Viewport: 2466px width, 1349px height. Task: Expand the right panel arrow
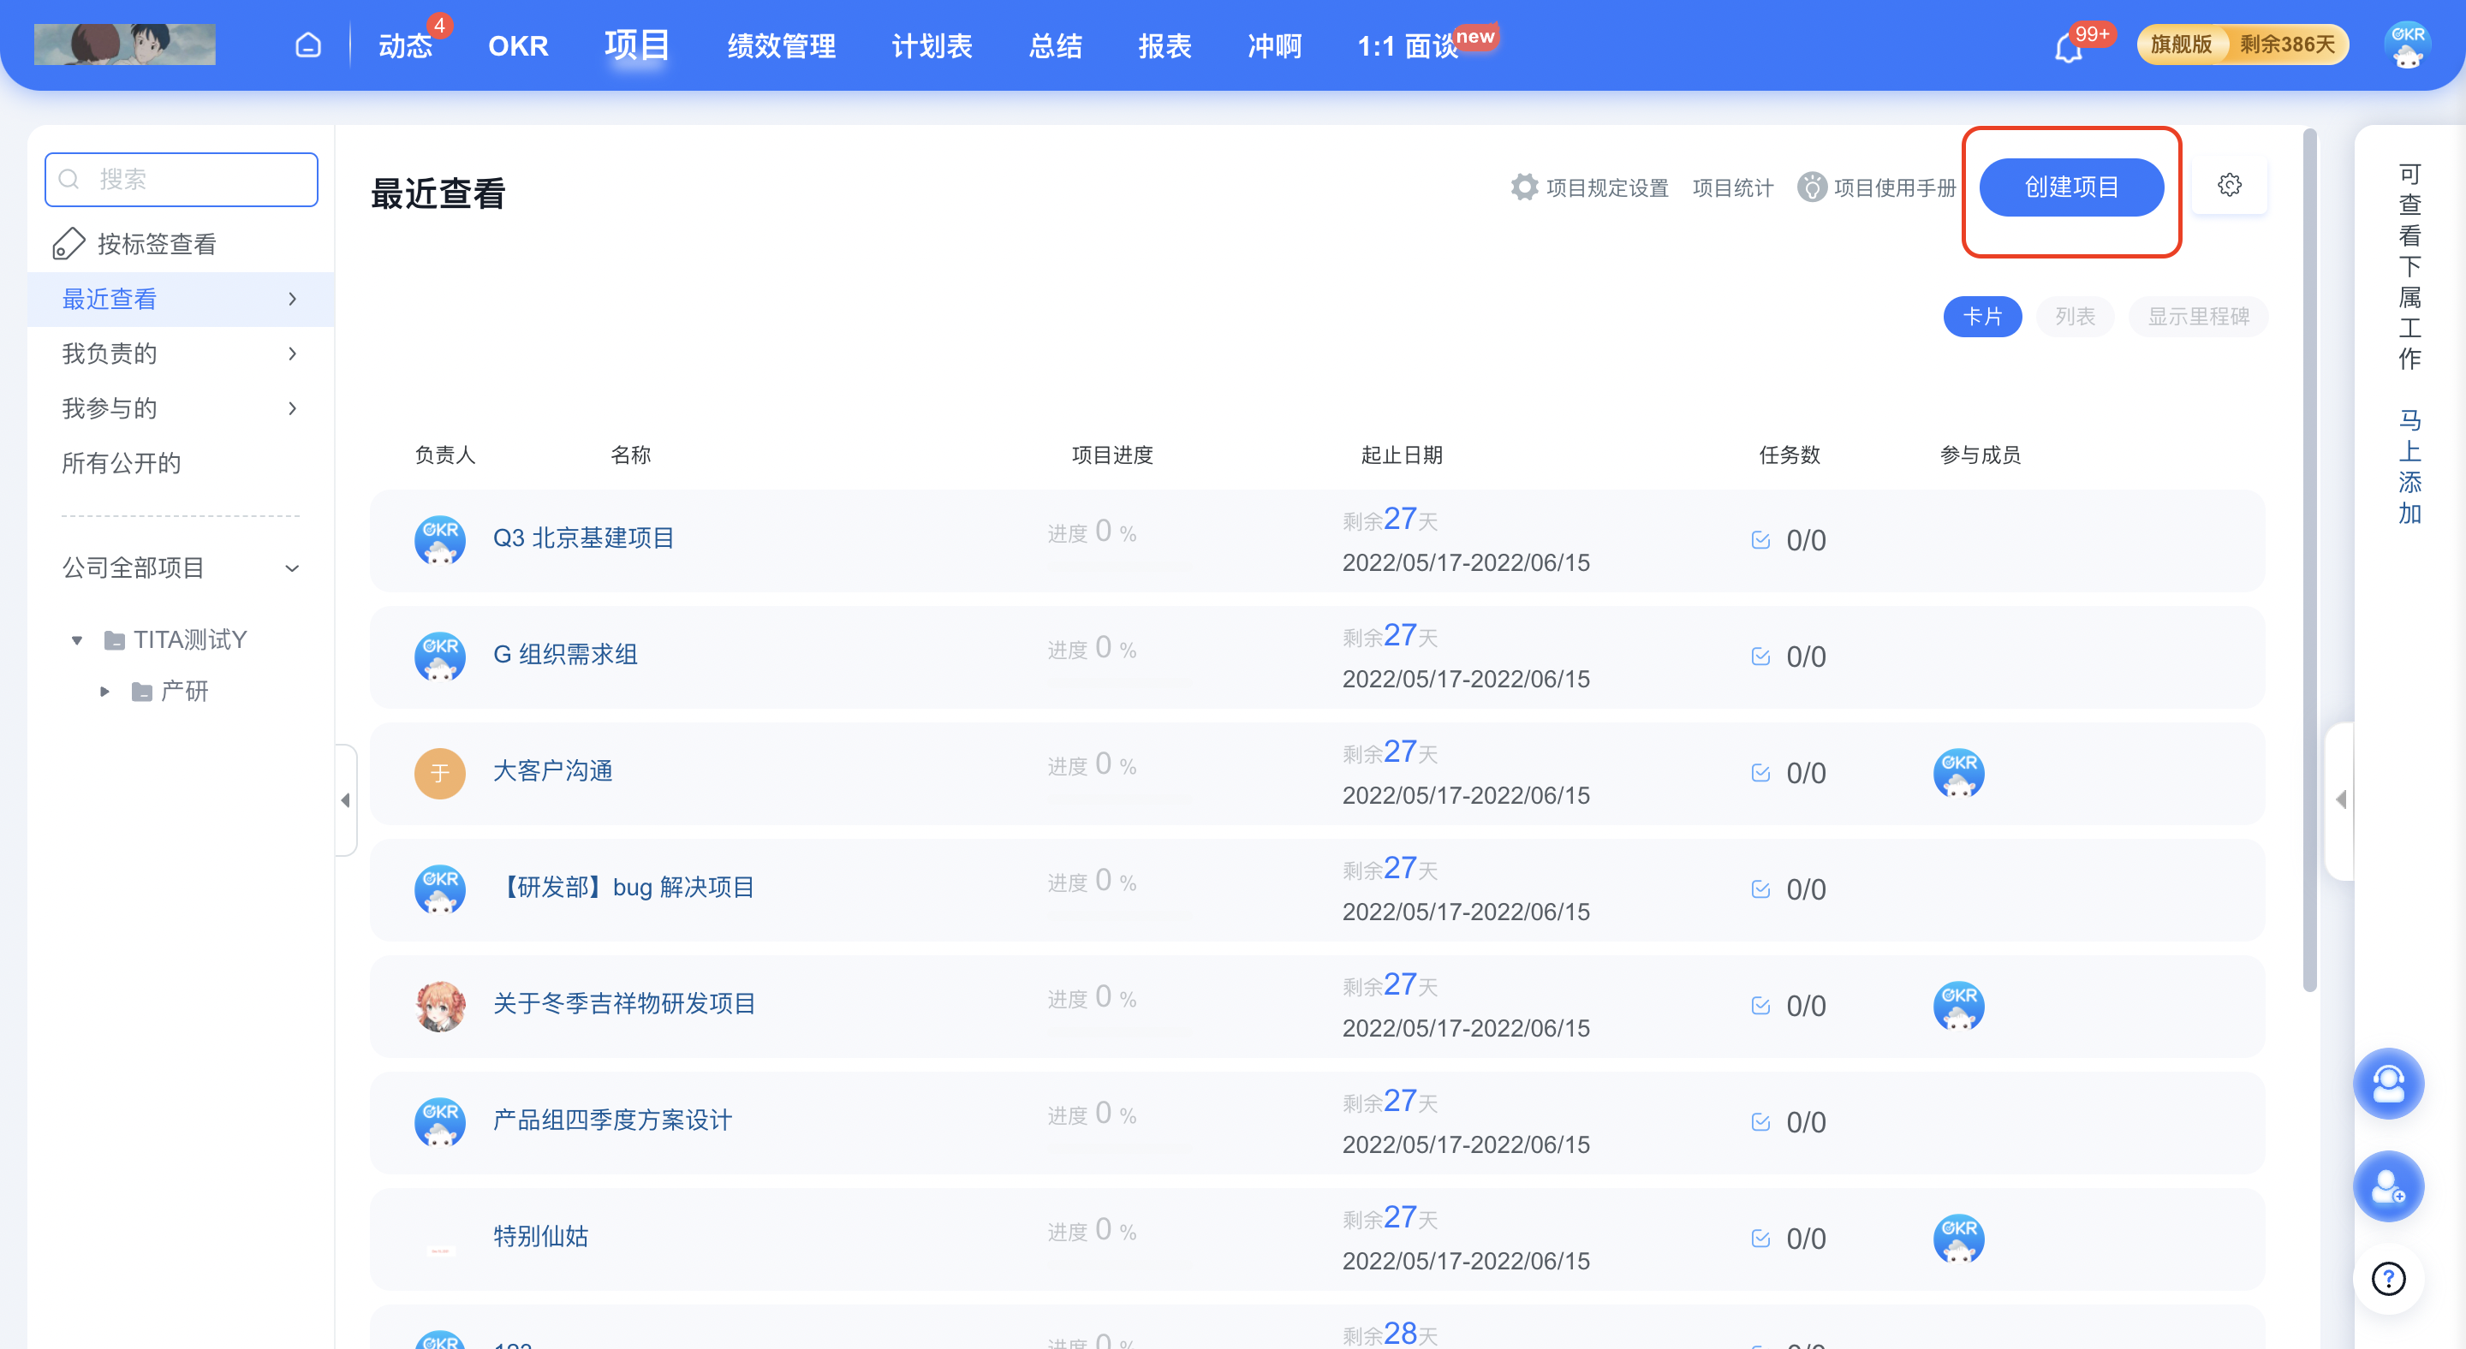2341,799
